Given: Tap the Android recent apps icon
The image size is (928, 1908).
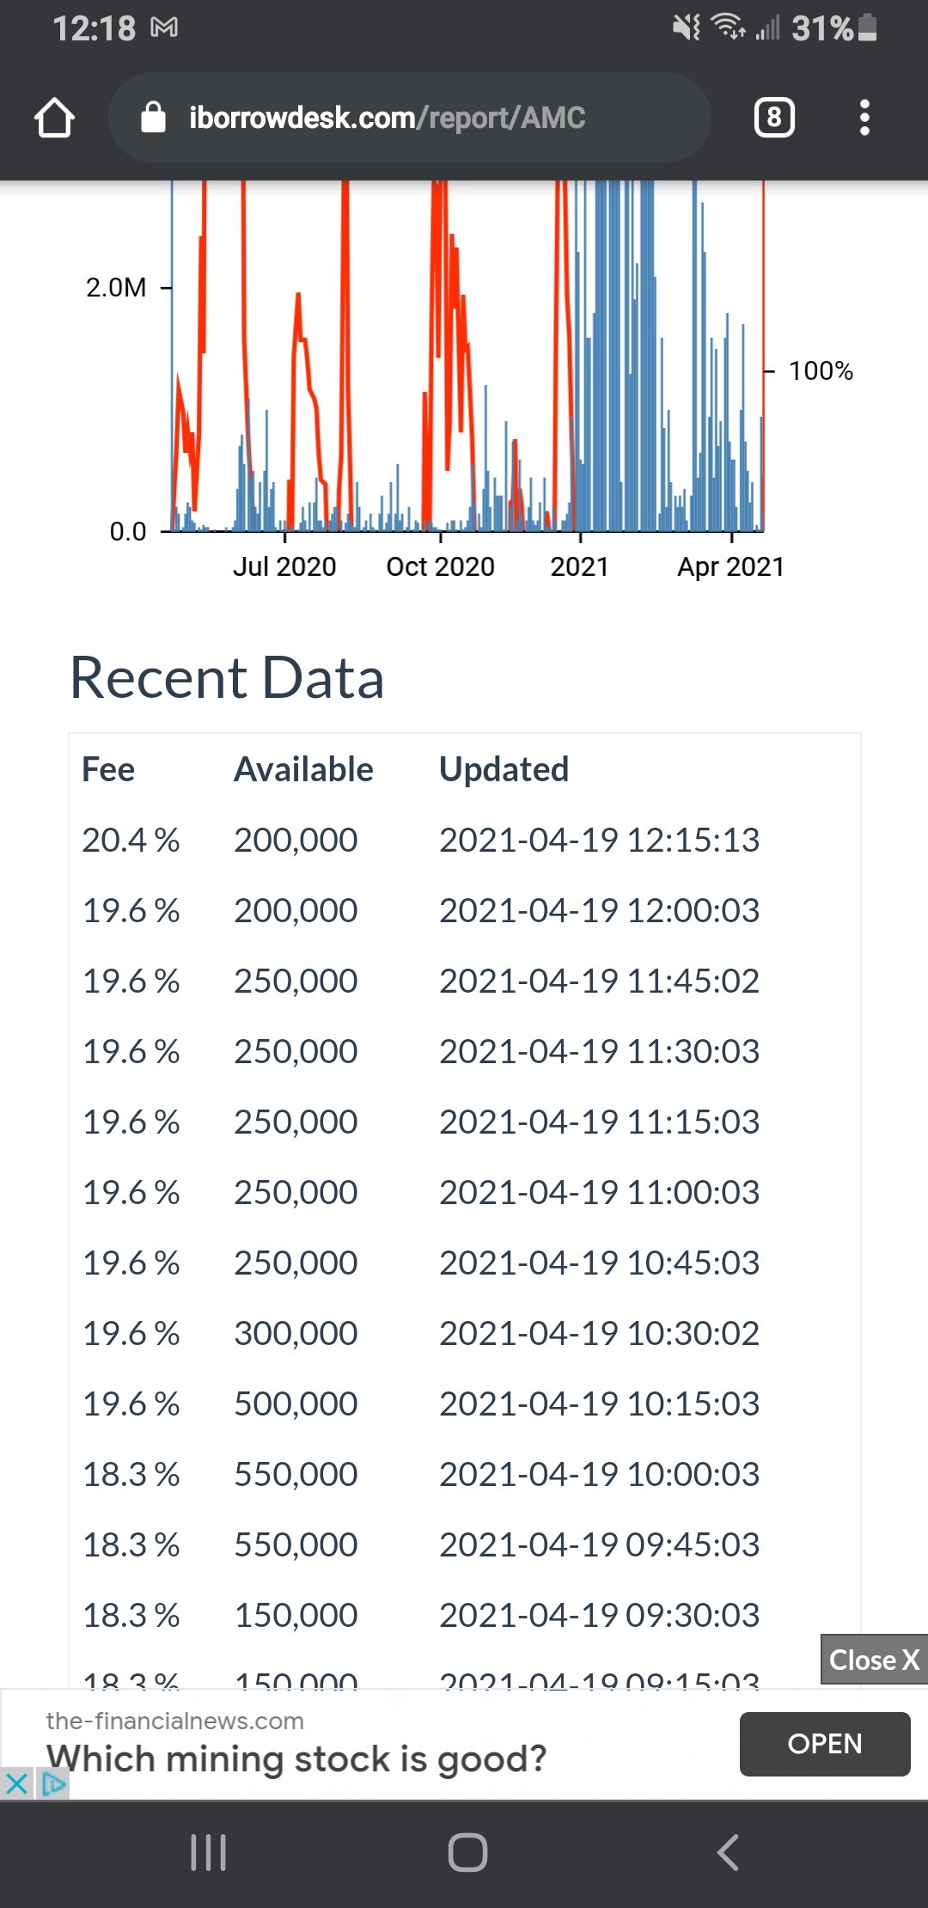Looking at the screenshot, I should click(x=208, y=1852).
